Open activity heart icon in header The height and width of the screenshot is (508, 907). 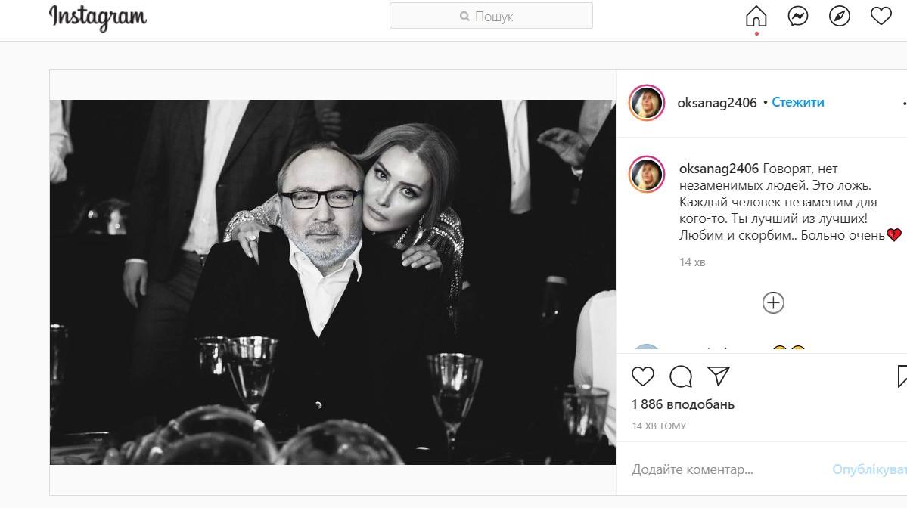click(881, 17)
